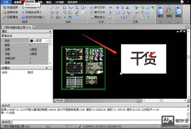191x129 pixels.
Task: Expand the layout tabs dropdown near Model
Action: [x=139, y=101]
